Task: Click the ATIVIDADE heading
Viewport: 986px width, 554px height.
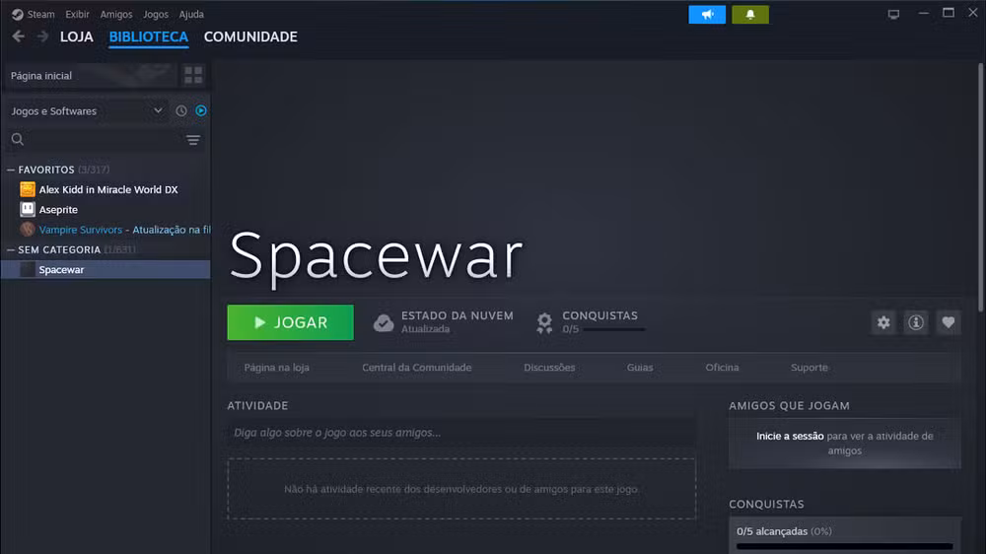Action: click(257, 405)
